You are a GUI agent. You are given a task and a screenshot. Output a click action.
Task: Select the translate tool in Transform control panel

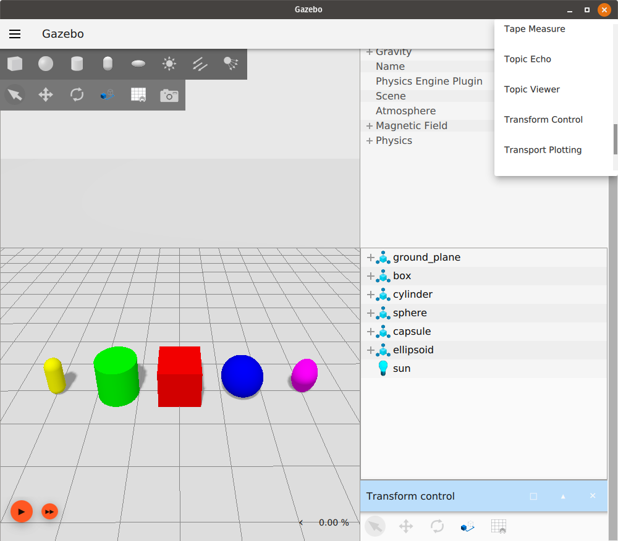tap(406, 526)
